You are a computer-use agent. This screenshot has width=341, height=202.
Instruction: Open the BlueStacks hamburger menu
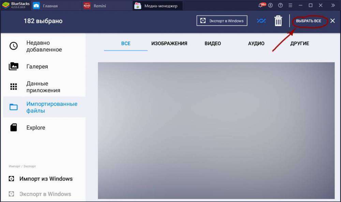coord(291,5)
